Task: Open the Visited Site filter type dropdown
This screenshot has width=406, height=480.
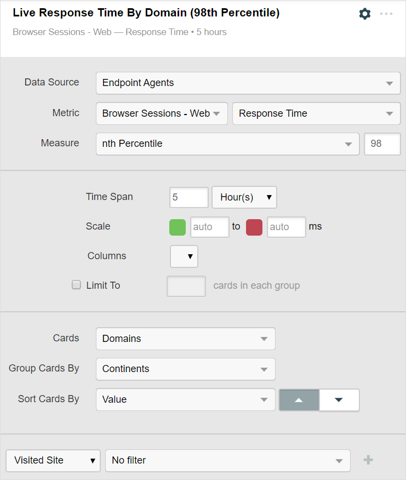Action: click(x=53, y=461)
